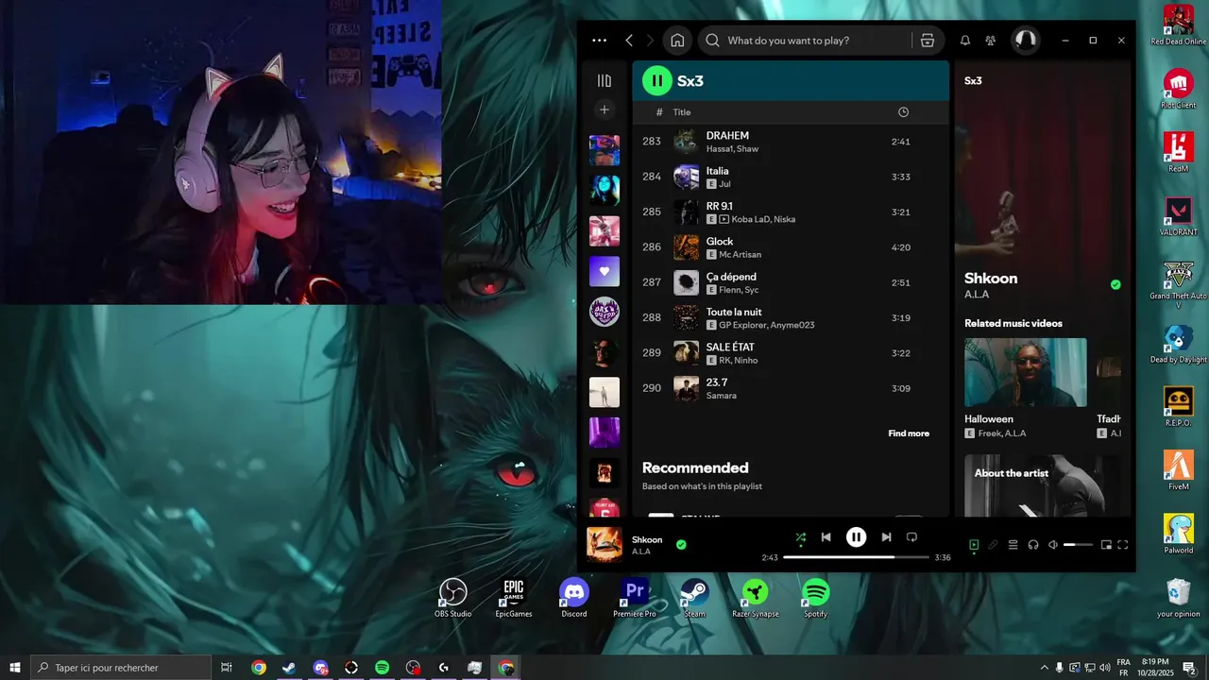Viewport: 1209px width, 680px height.
Task: Pause the Sx3 playlist with green button
Action: pyautogui.click(x=657, y=81)
